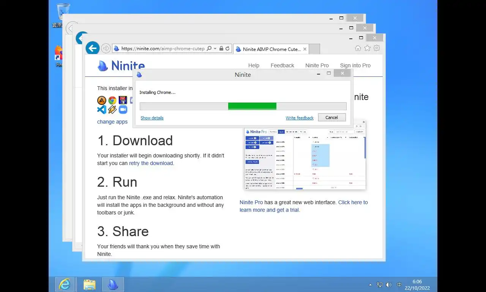Click the Ninite Pro text link
Screen dimensions: 486x292
[x=251, y=202]
